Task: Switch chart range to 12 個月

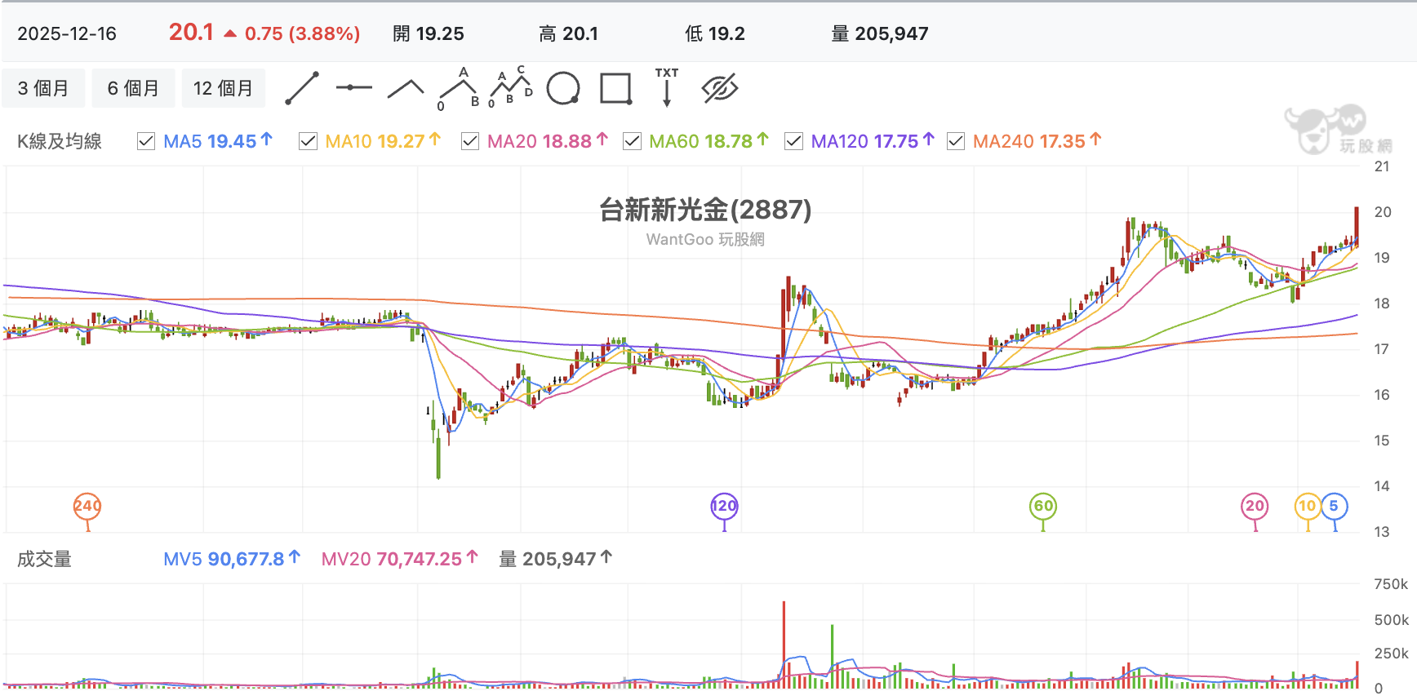Action: pyautogui.click(x=223, y=88)
